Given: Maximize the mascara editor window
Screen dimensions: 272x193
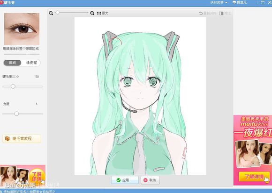Looking at the screenshot, I should coord(263,2).
